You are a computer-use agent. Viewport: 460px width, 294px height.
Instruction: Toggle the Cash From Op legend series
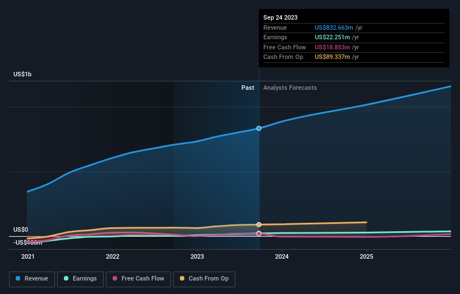[204, 279]
